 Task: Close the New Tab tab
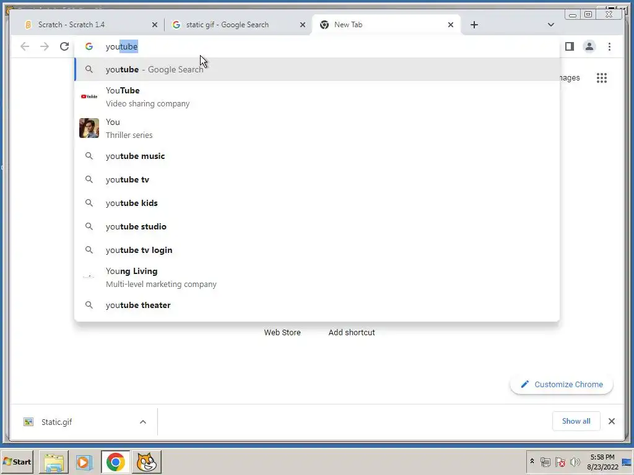(451, 25)
